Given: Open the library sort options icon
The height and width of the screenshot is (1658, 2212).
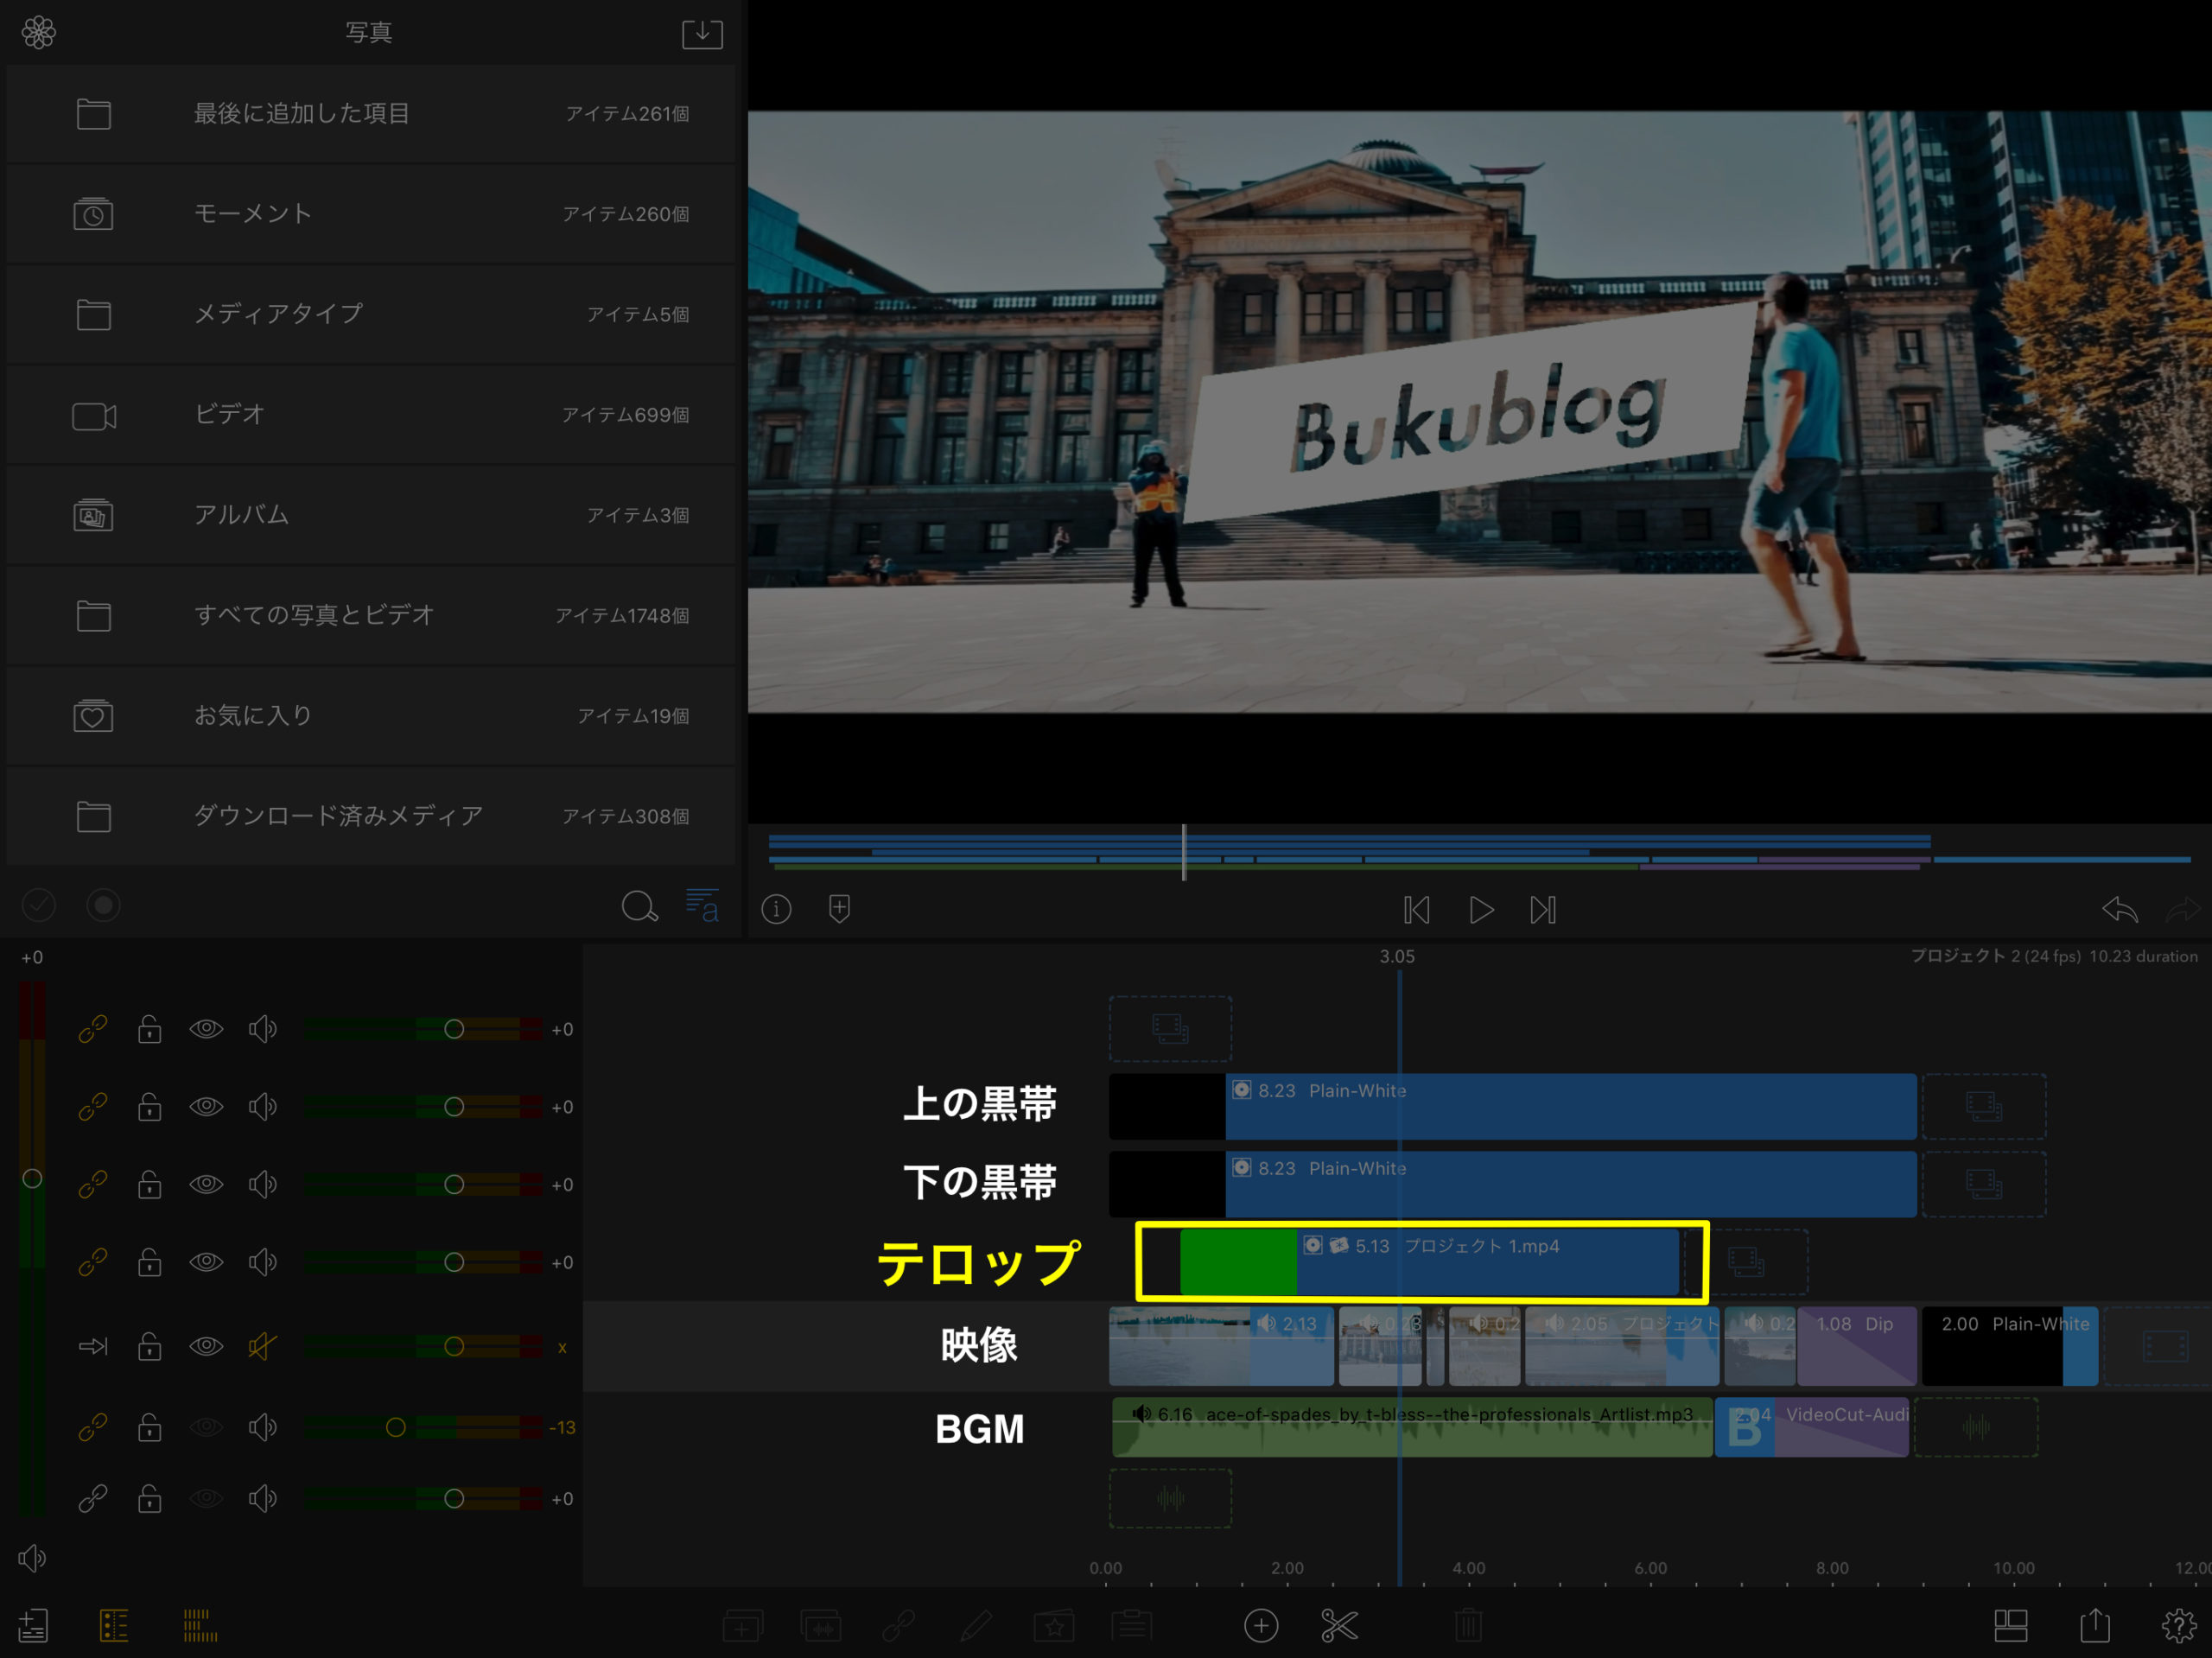Looking at the screenshot, I should click(702, 906).
